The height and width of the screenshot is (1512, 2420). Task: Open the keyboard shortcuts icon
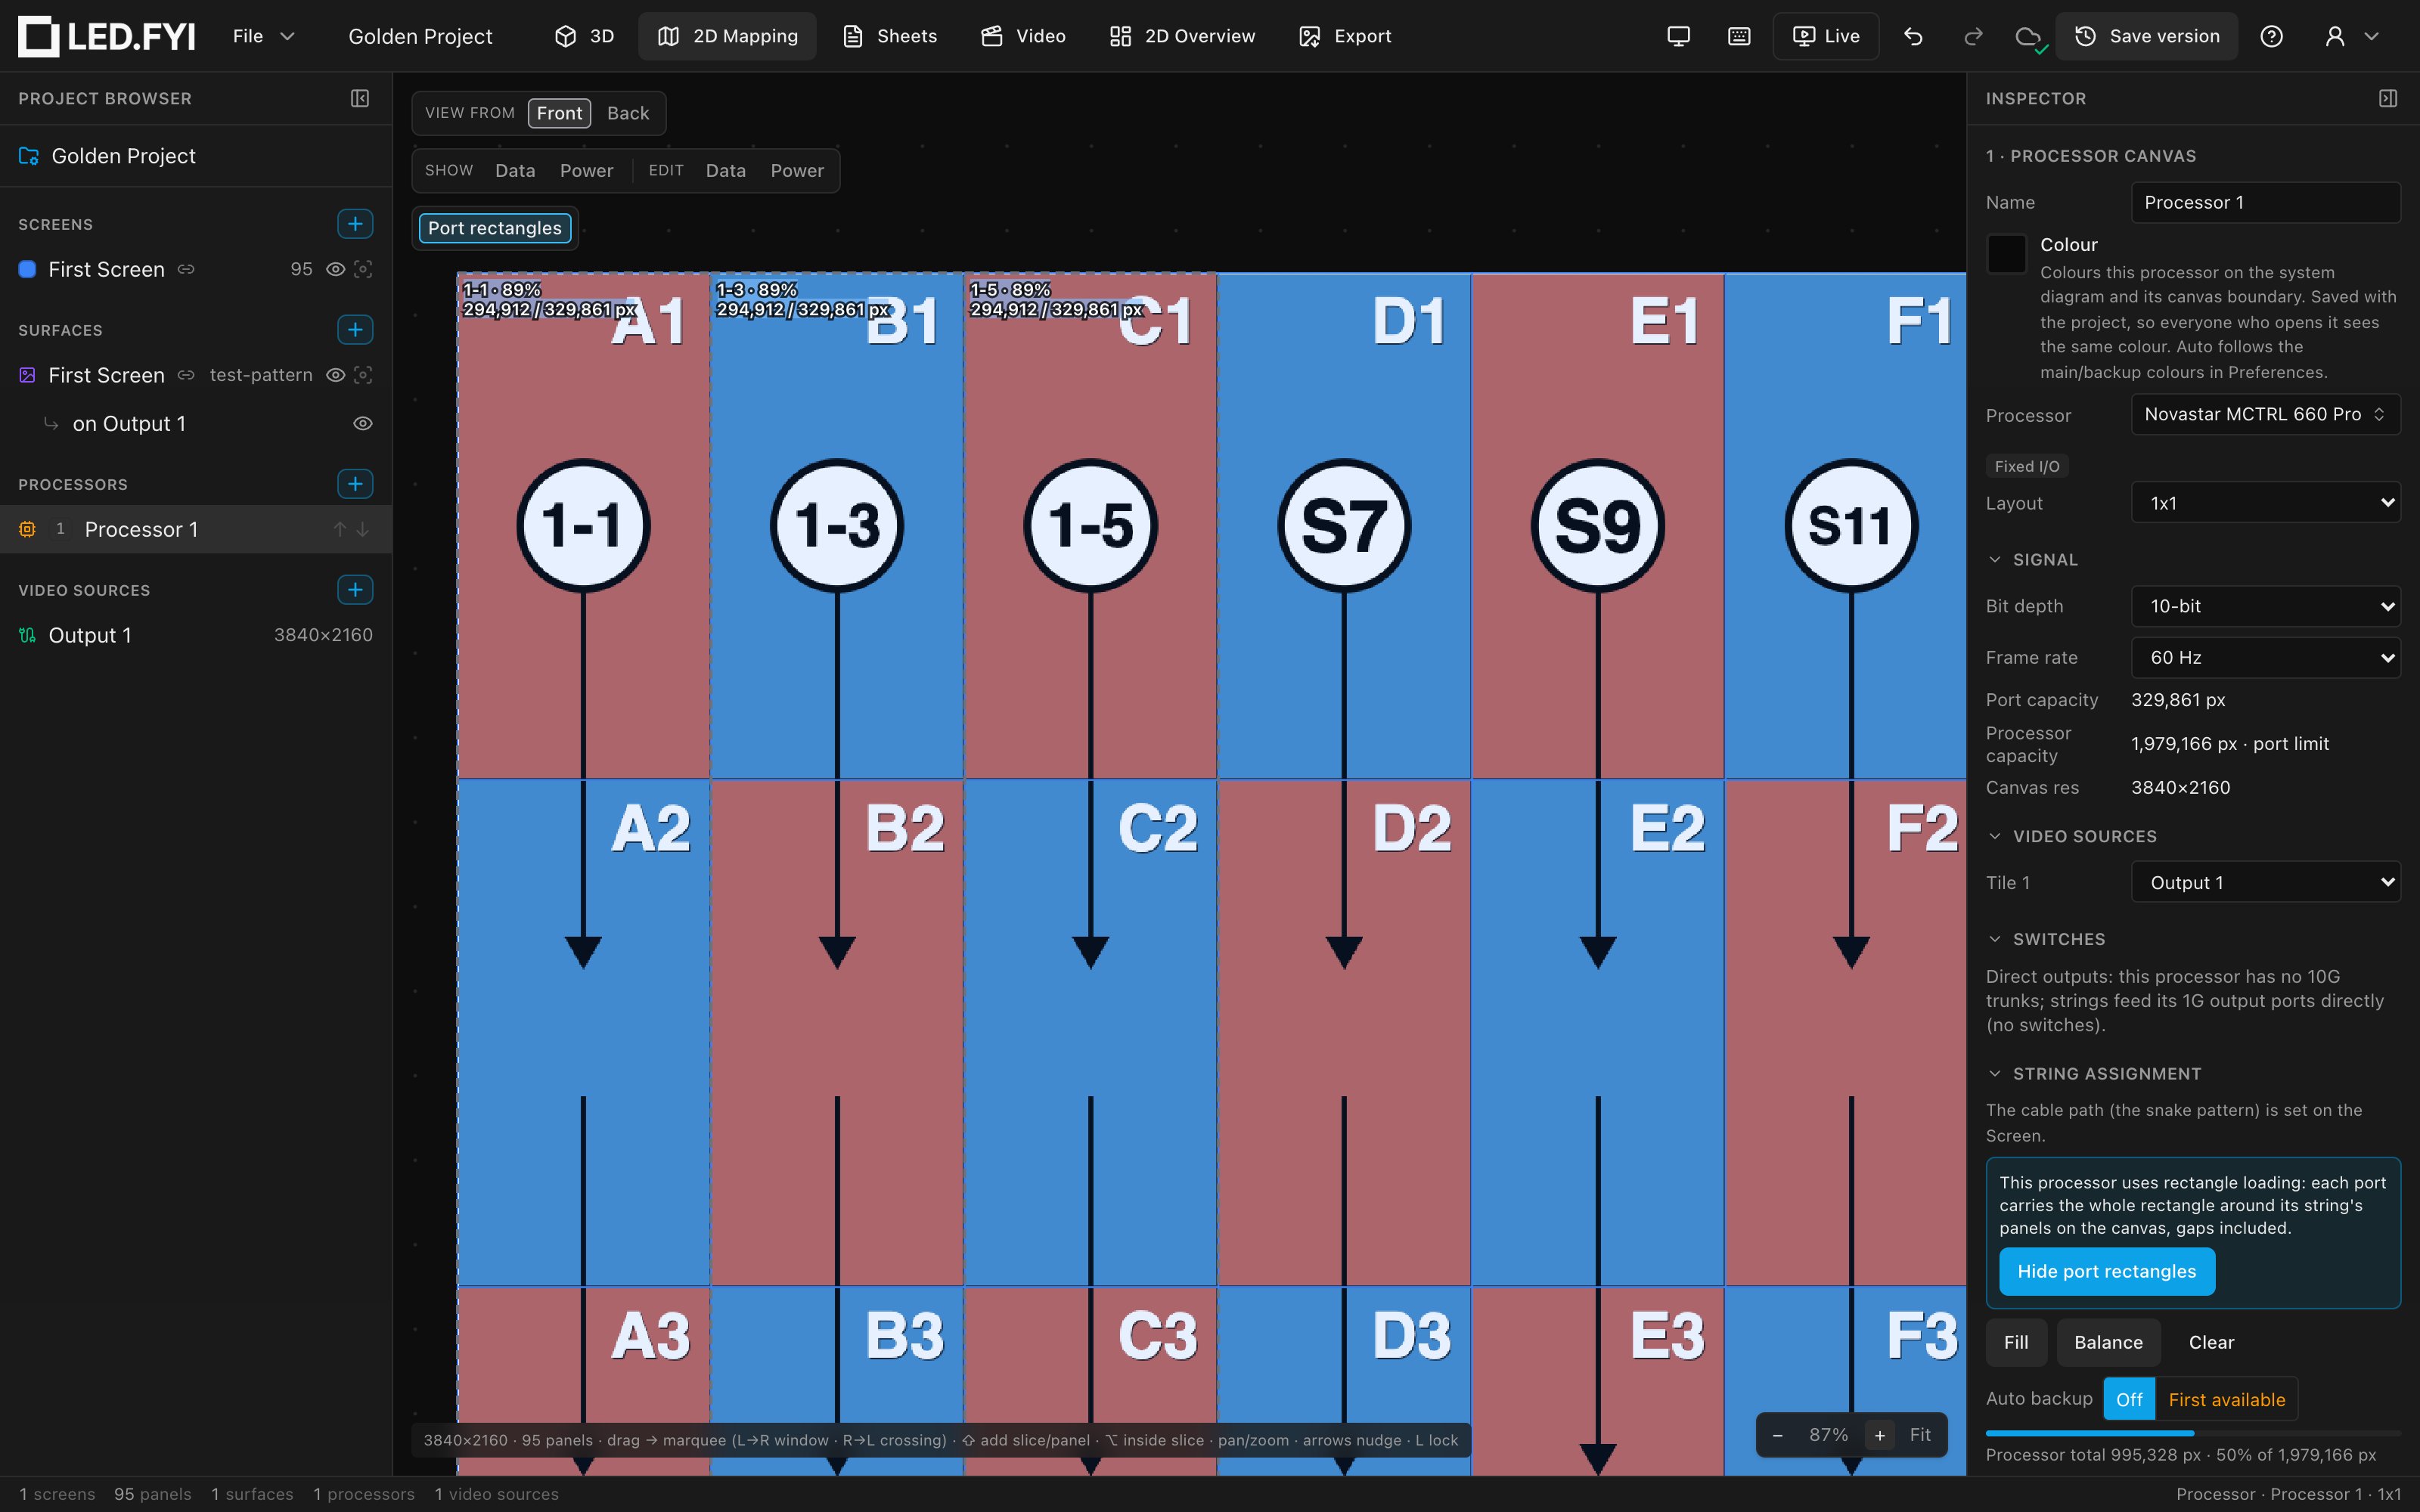(1739, 36)
